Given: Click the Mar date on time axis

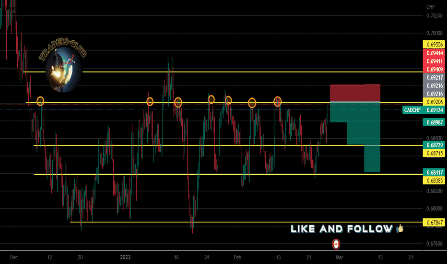Looking at the screenshot, I should tap(339, 257).
